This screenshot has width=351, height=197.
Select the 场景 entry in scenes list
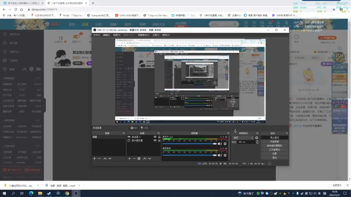tap(109, 137)
